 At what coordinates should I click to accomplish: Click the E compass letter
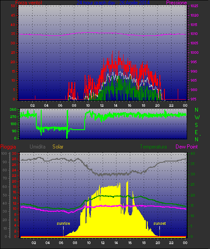(x=197, y=132)
